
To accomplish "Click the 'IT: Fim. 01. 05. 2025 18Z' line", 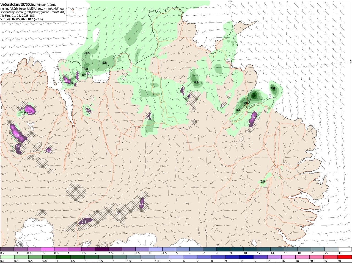I will [17, 16].
